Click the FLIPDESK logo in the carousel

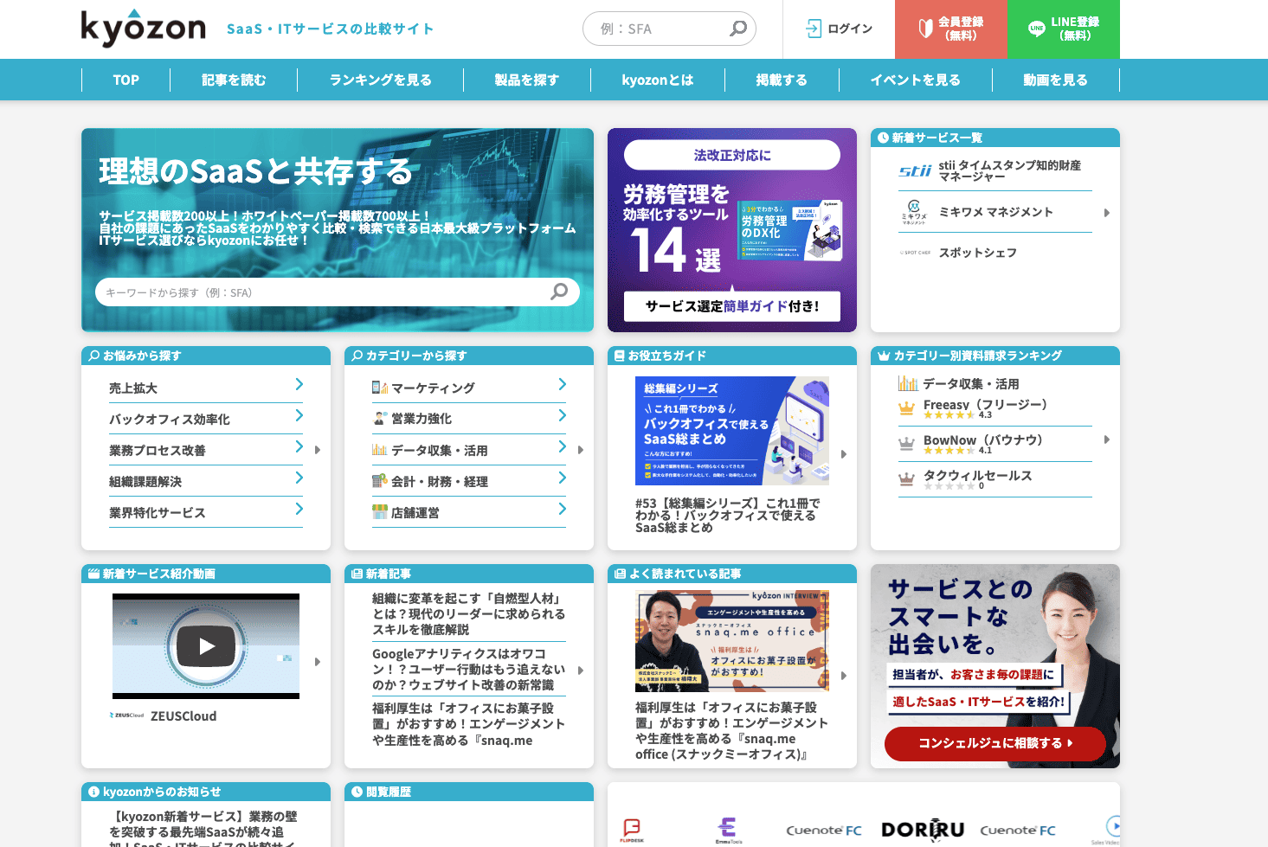(632, 831)
